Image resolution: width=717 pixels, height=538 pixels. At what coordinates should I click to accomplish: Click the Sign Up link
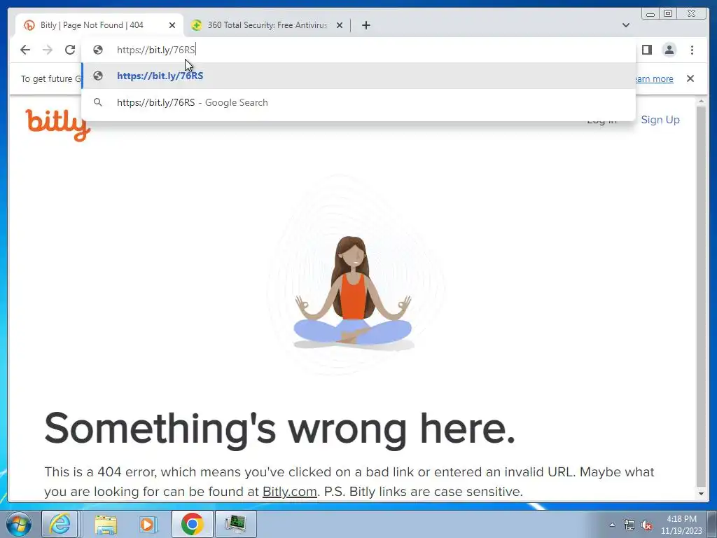click(660, 120)
